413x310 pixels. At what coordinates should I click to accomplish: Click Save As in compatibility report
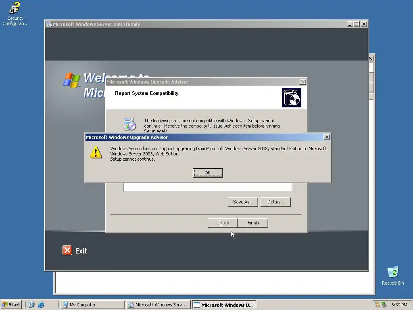tap(242, 202)
